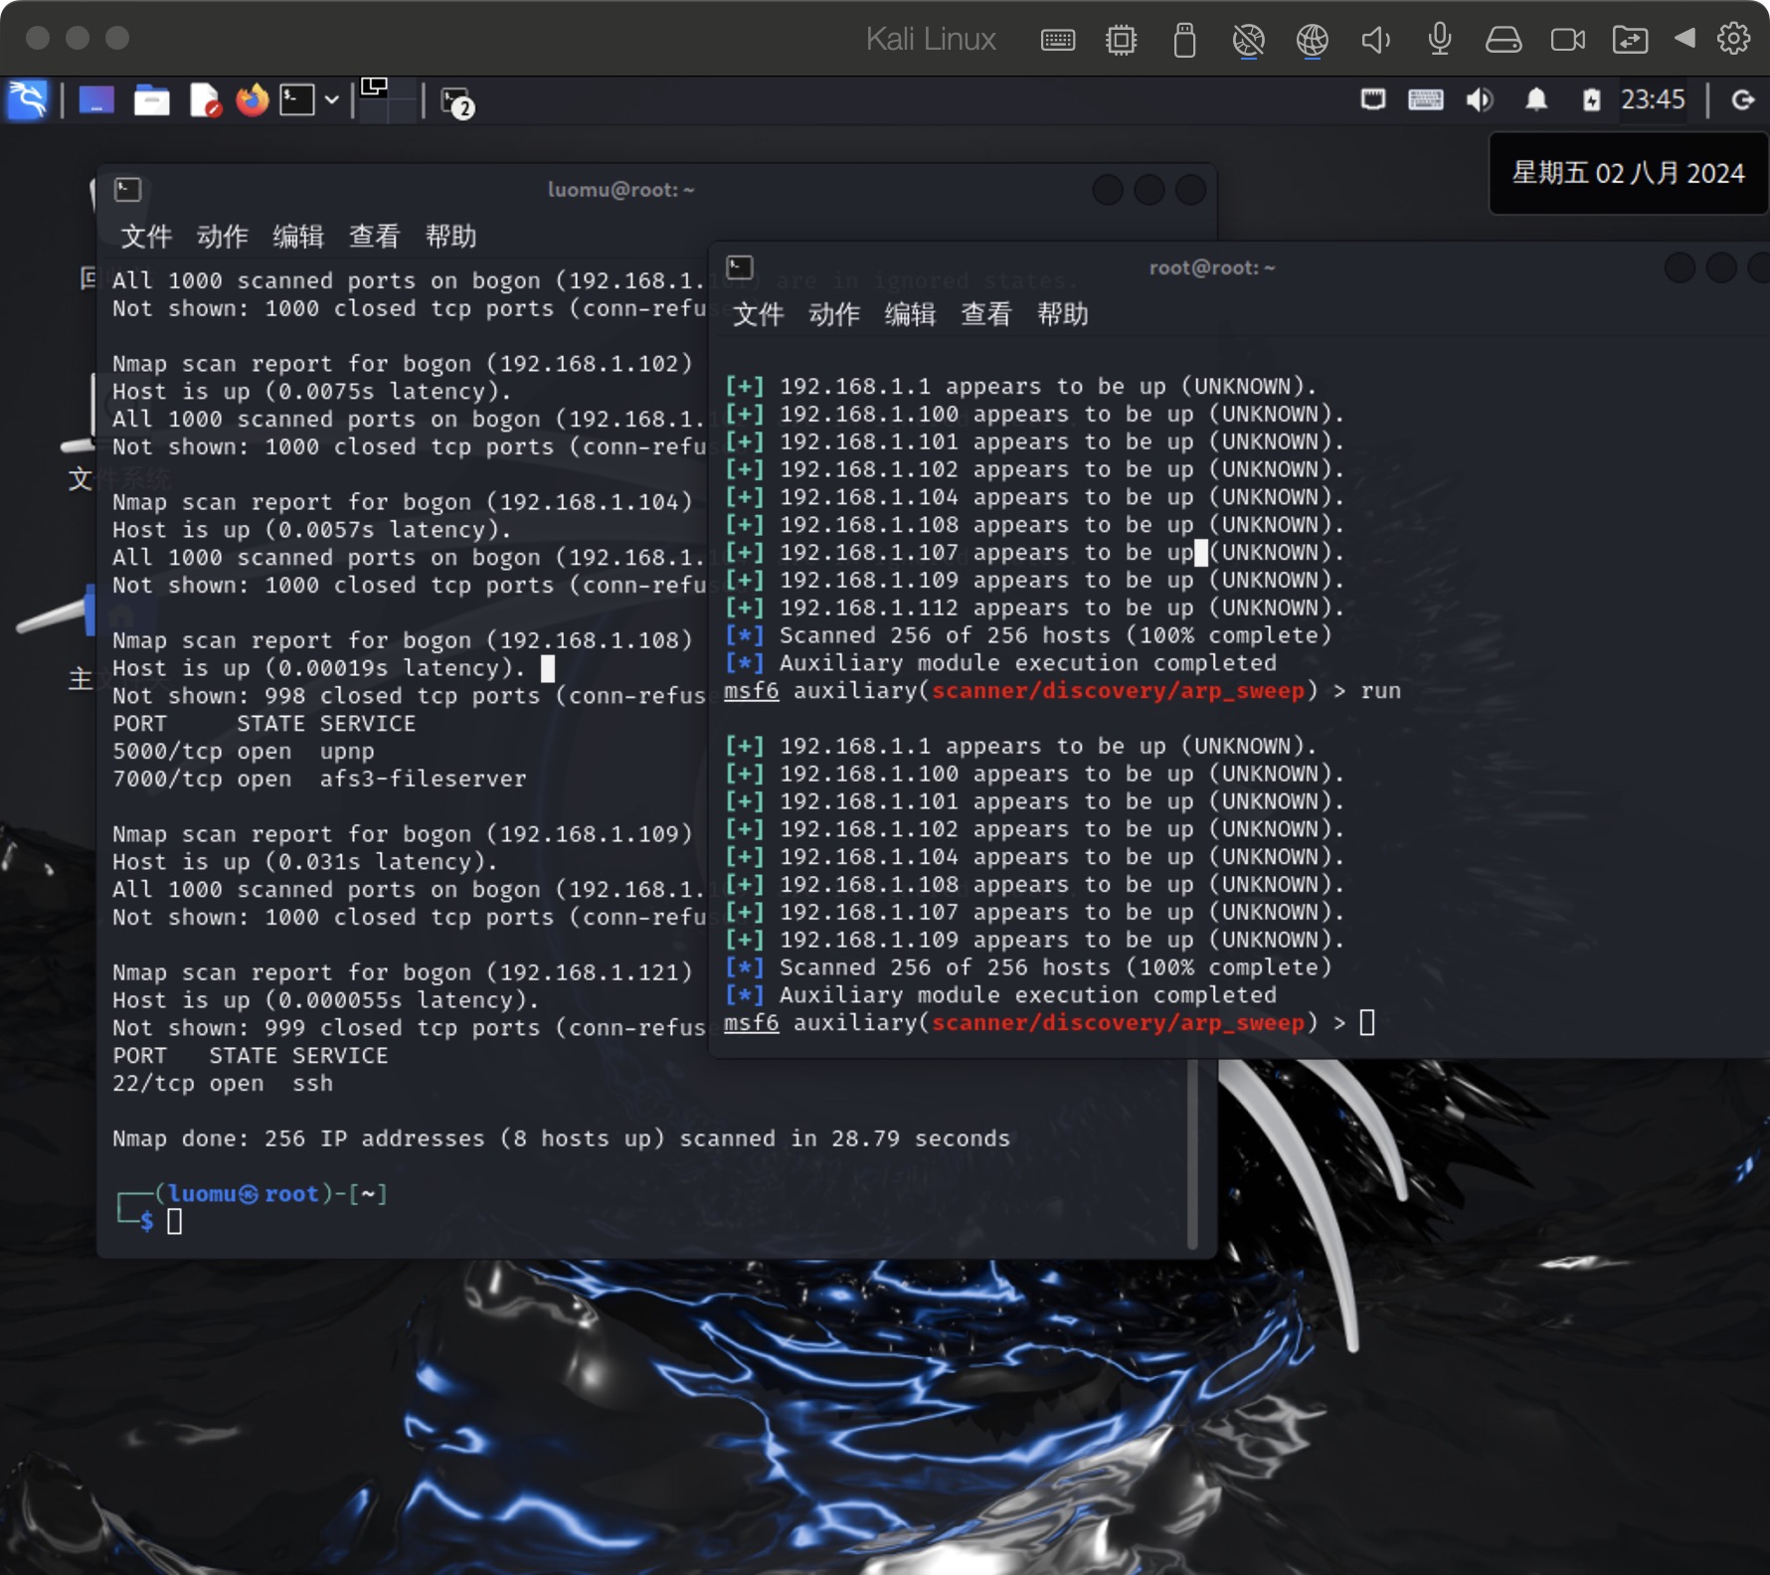
Task: Click the shared folder icon in VM toolbar
Action: (x=1631, y=40)
